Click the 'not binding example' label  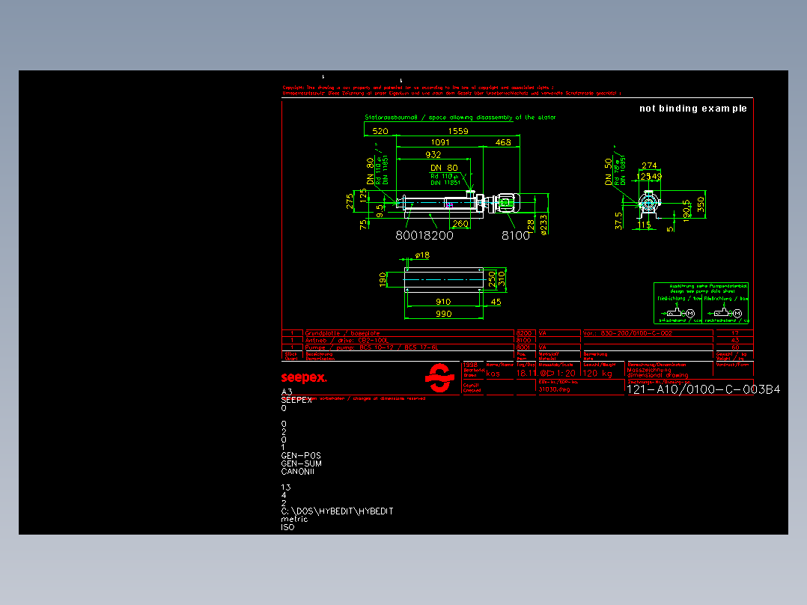(693, 108)
